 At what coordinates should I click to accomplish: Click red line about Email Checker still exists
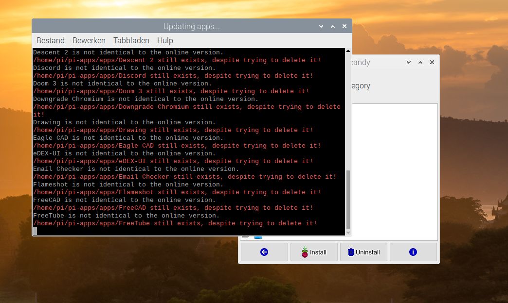coord(185,177)
